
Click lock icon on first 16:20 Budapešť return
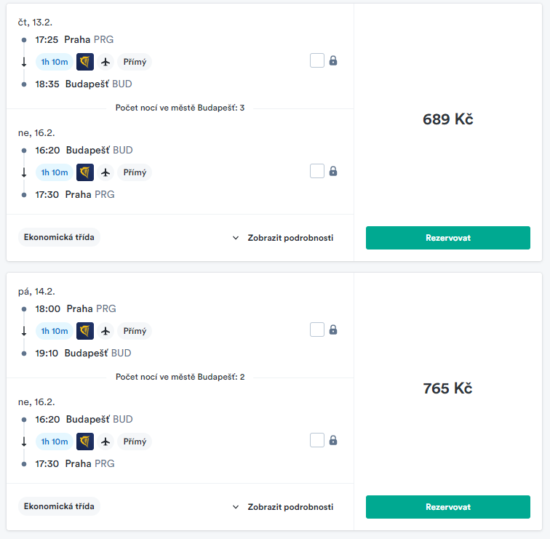[333, 171]
